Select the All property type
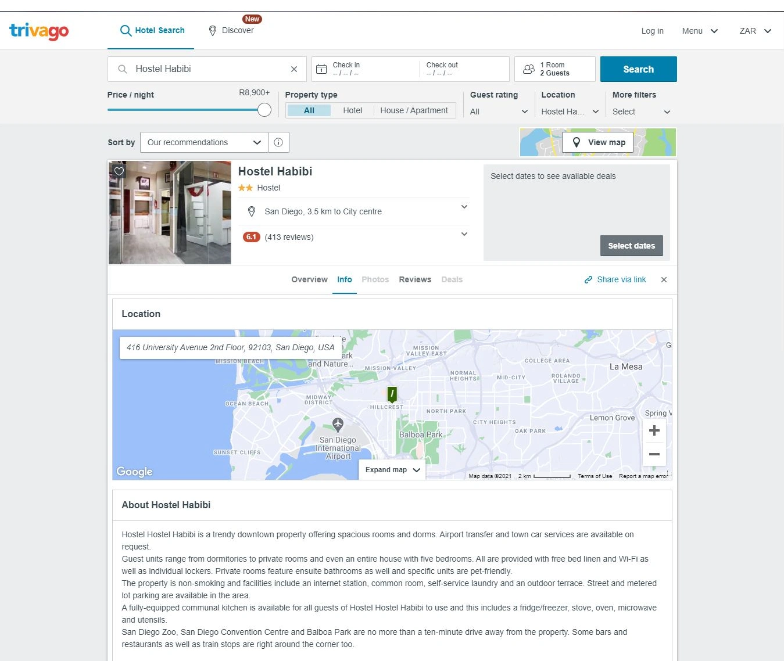The image size is (784, 661). click(x=309, y=110)
